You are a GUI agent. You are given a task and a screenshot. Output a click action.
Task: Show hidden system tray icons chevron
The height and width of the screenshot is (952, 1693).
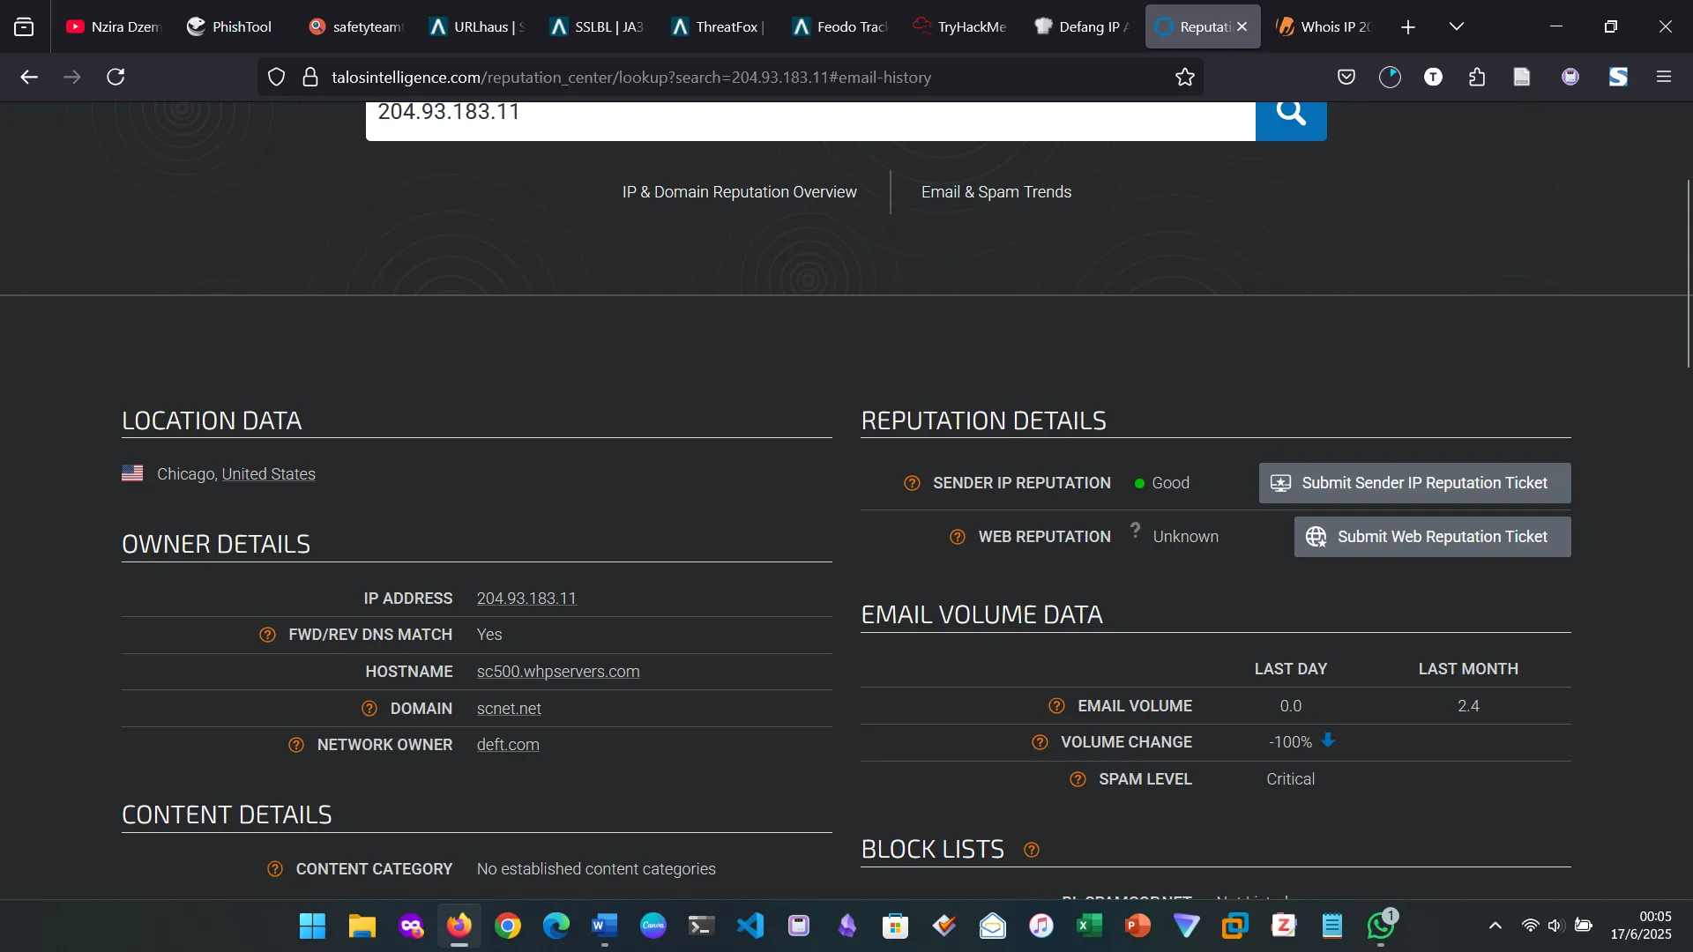click(x=1495, y=926)
